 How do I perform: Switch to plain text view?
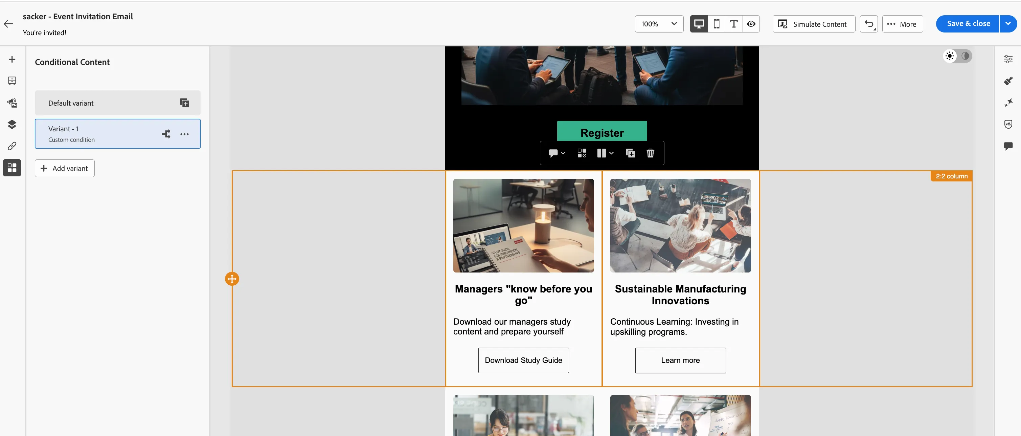tap(734, 24)
